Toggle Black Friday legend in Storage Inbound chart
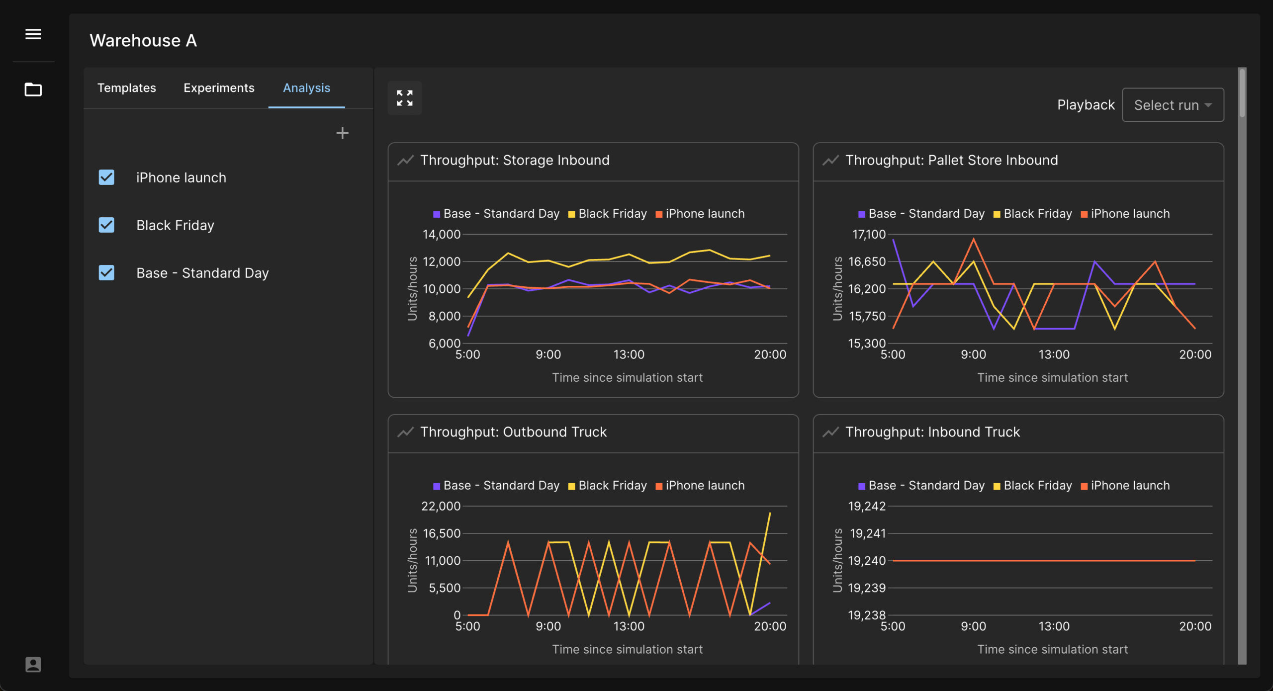Image resolution: width=1273 pixels, height=691 pixels. (x=607, y=214)
